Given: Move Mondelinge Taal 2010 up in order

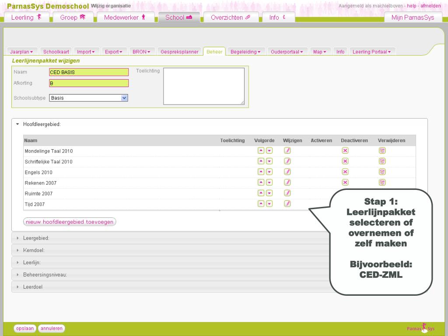Looking at the screenshot, I should pos(261,150).
